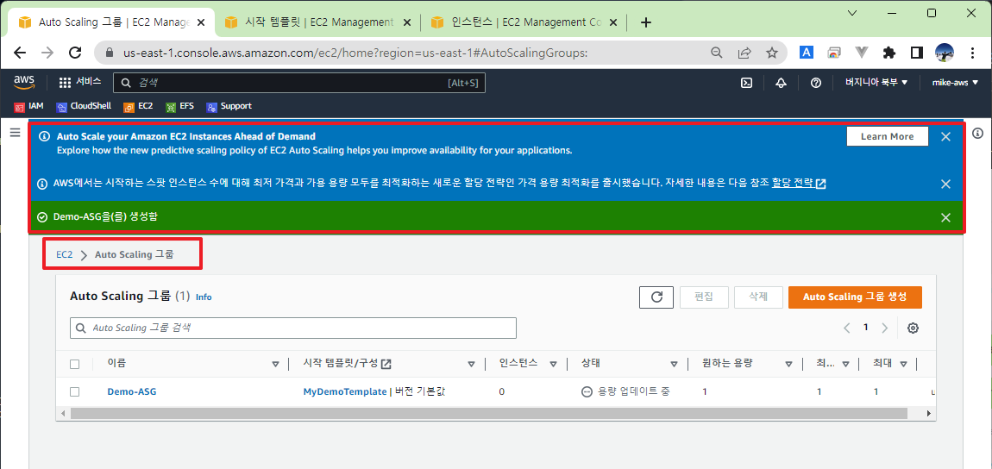
Task: Open the hamburger side navigation menu
Action: click(x=16, y=132)
